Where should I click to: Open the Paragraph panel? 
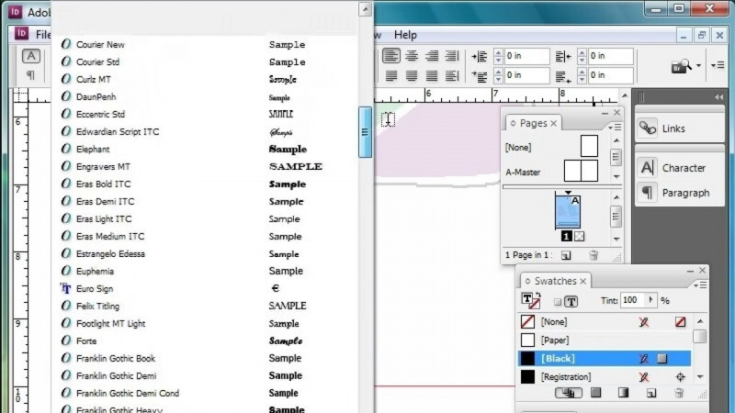(x=680, y=193)
